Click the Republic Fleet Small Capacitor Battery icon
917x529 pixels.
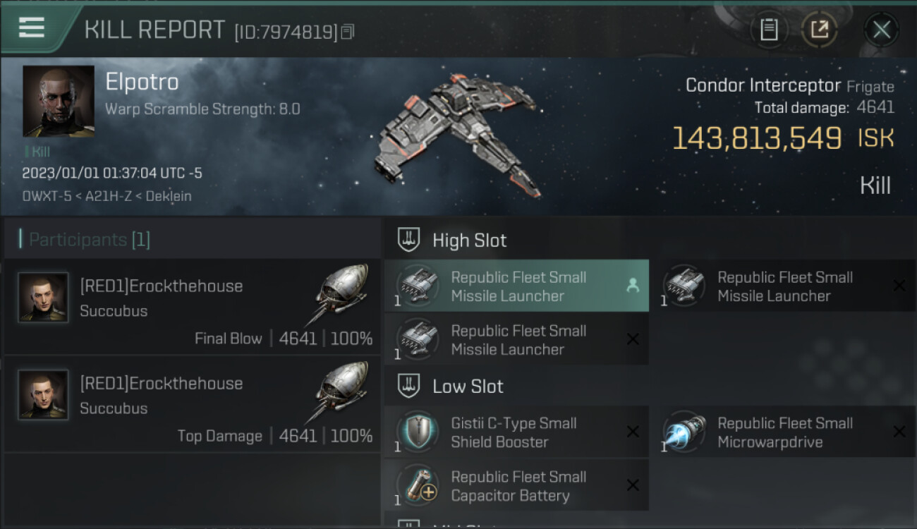click(417, 485)
